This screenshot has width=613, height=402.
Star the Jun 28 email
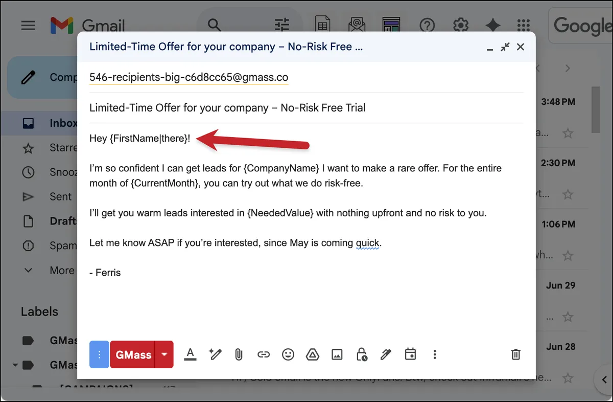point(568,378)
